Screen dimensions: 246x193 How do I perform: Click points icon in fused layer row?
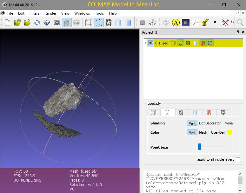(x=180, y=43)
